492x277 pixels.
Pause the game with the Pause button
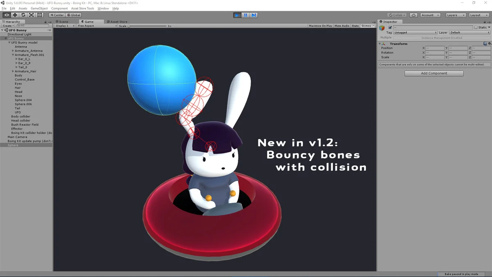(245, 15)
